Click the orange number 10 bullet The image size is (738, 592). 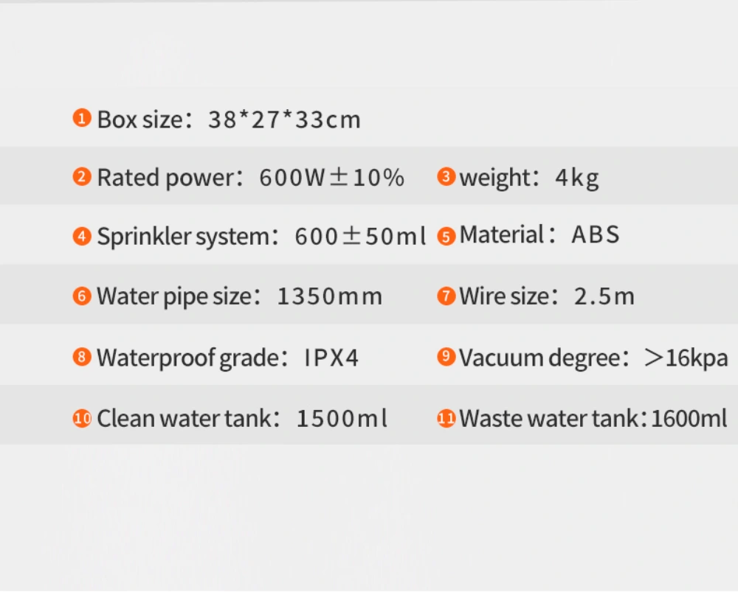tap(82, 419)
